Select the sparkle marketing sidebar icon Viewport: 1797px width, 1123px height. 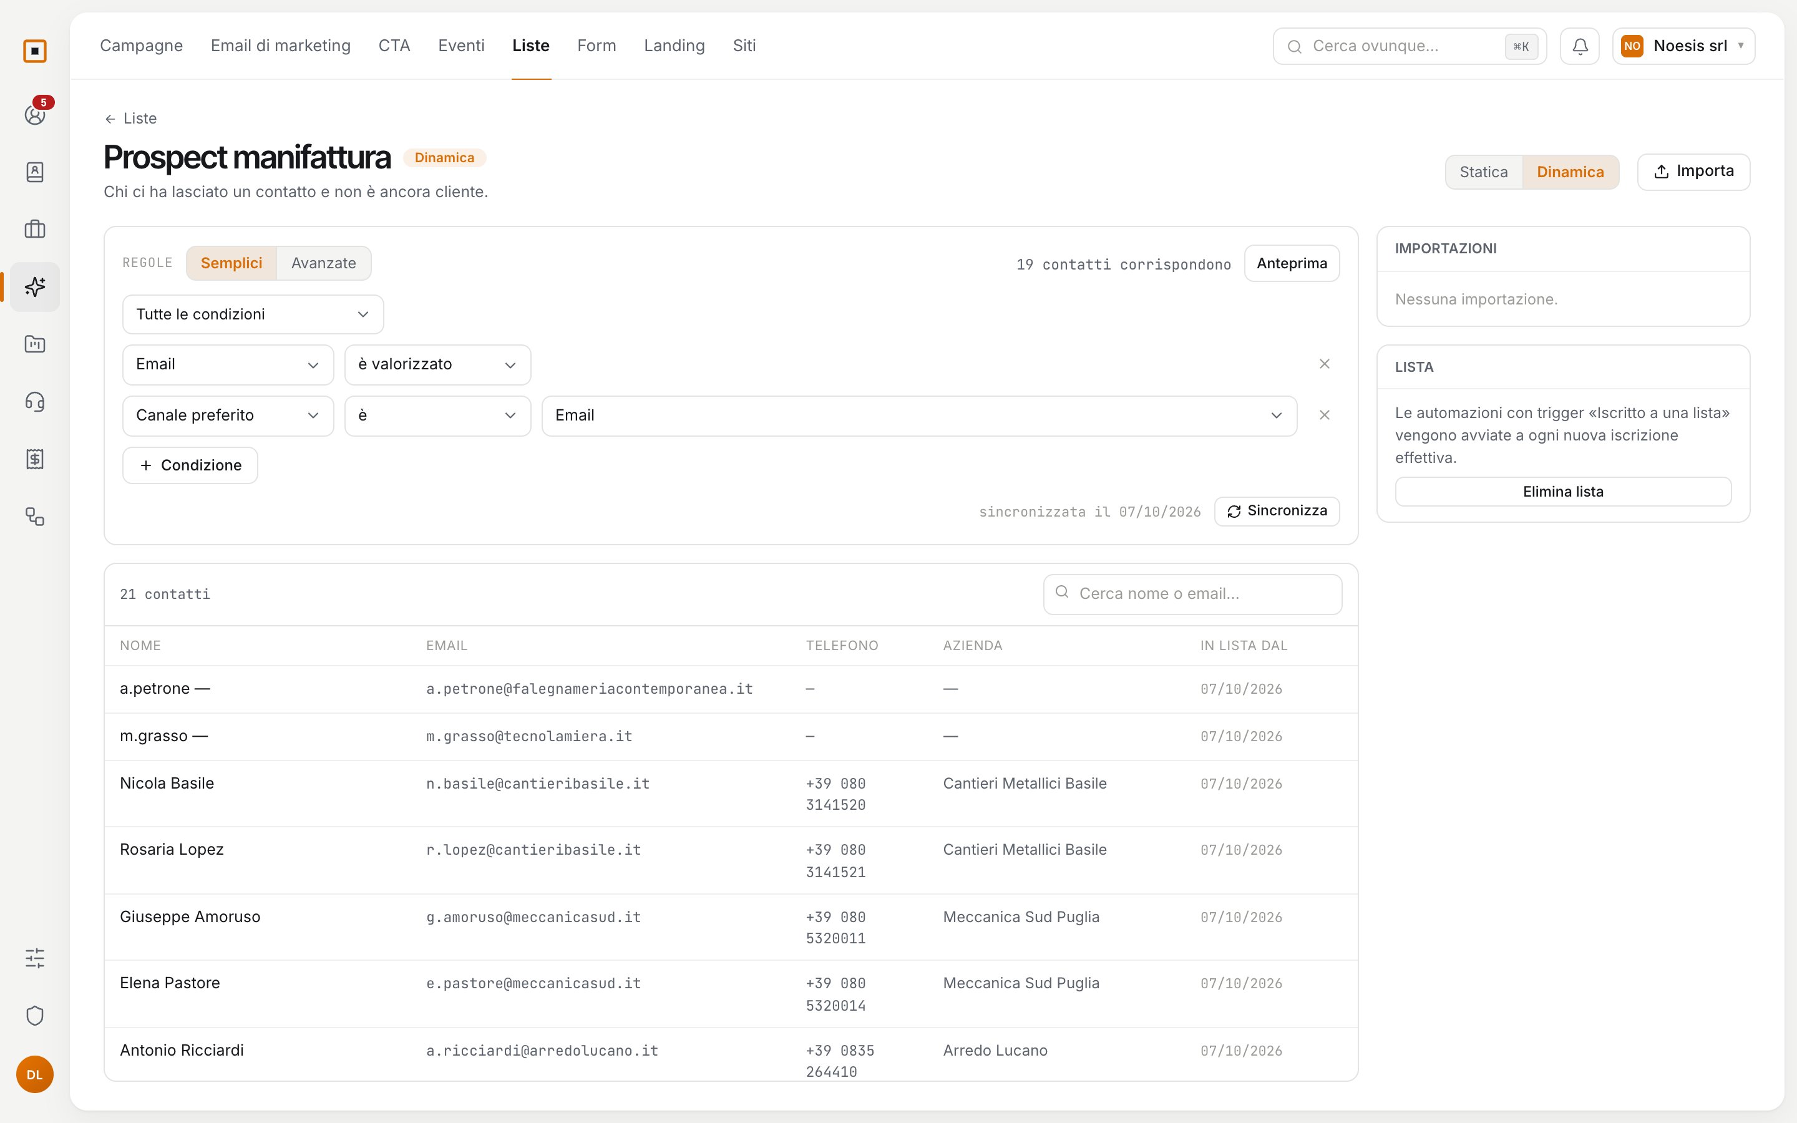(x=35, y=287)
